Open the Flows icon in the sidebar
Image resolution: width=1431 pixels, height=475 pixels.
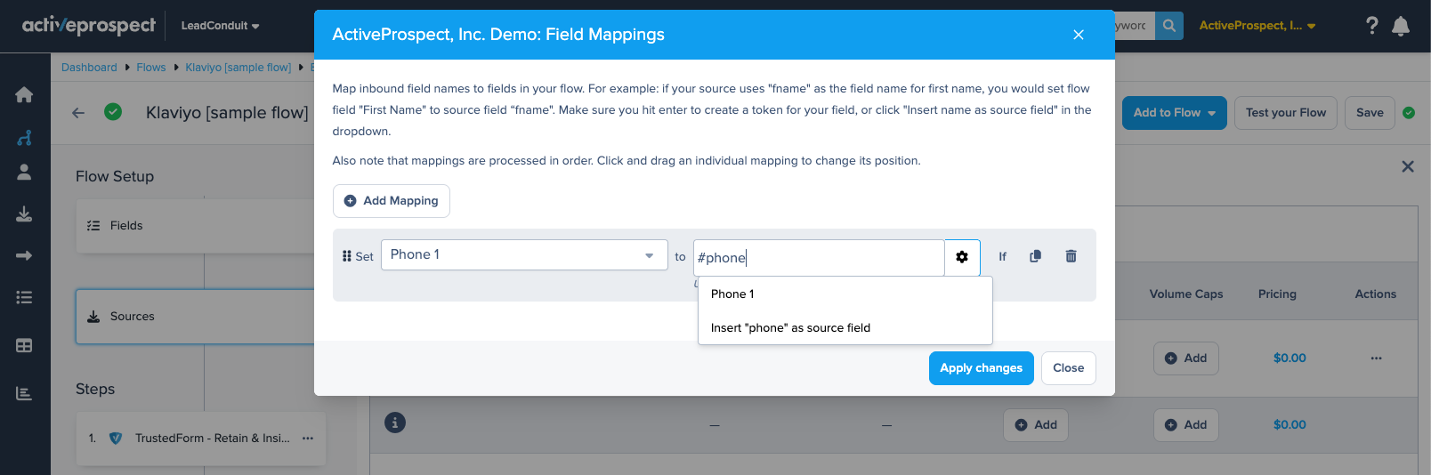coord(24,138)
